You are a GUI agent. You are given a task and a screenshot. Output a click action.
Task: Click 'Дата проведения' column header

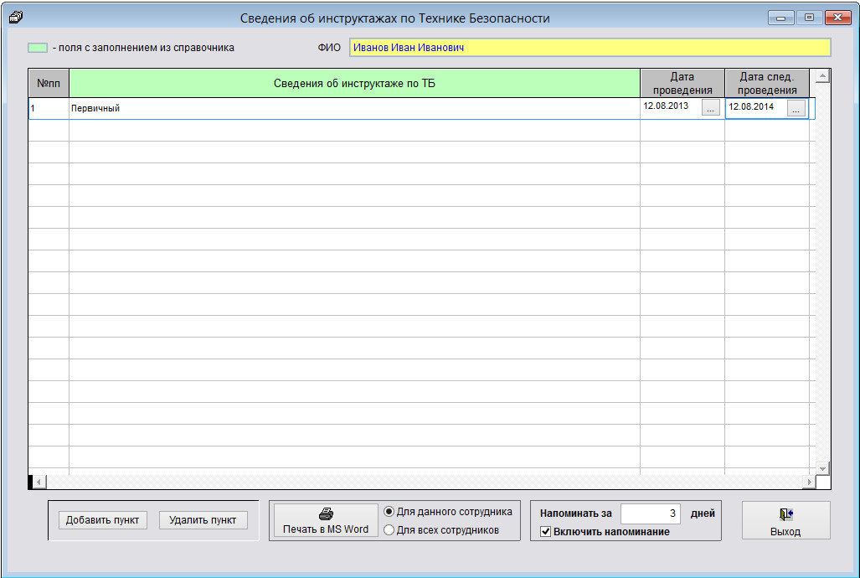click(x=682, y=84)
